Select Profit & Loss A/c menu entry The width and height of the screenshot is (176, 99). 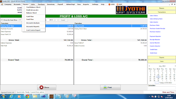tap(32, 10)
